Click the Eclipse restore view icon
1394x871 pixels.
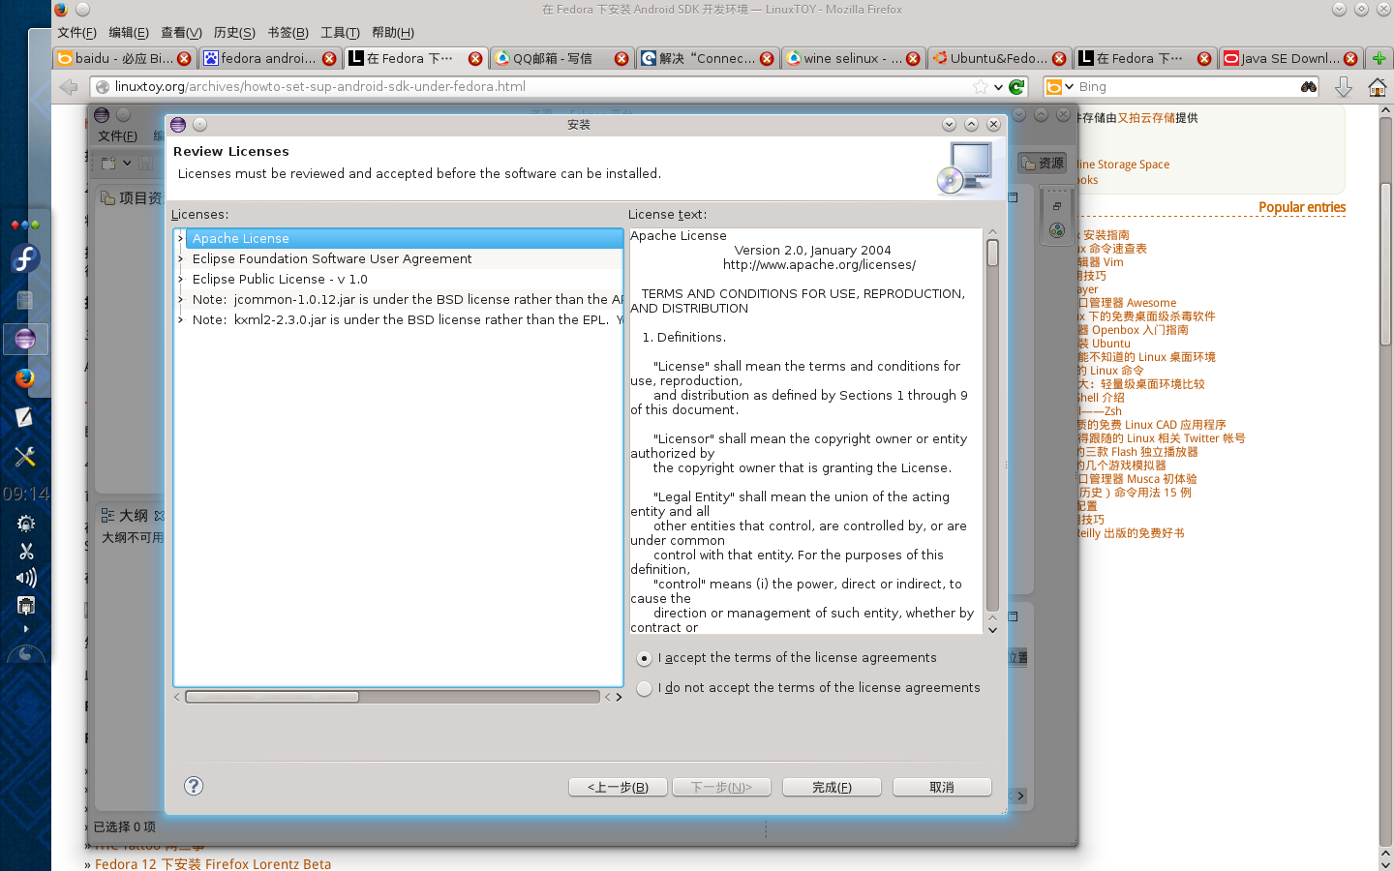1057,206
